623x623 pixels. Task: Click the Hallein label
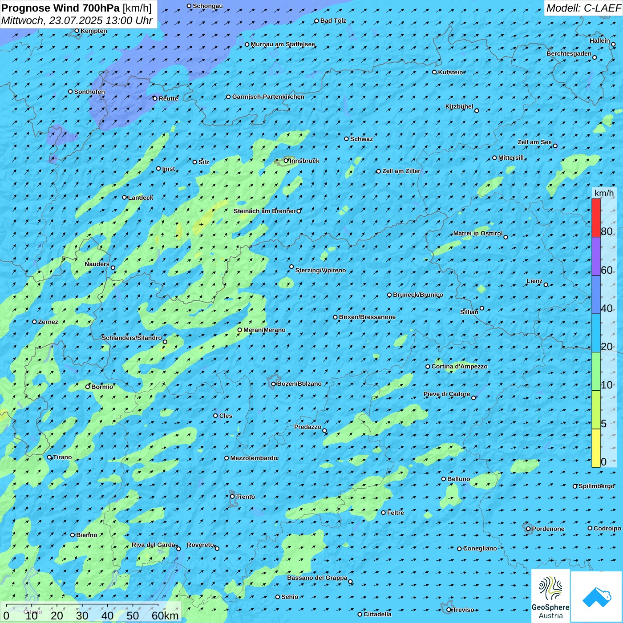600,40
